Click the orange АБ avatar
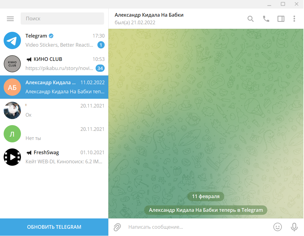This screenshot has width=304, height=236. coord(12,87)
